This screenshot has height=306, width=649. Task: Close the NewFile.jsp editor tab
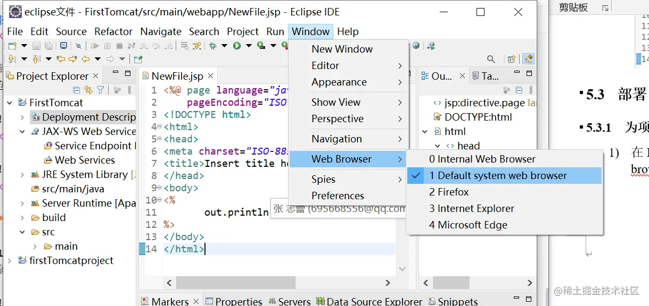coord(210,76)
